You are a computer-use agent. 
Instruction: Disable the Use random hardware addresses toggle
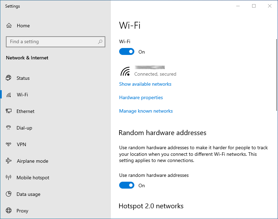127,185
